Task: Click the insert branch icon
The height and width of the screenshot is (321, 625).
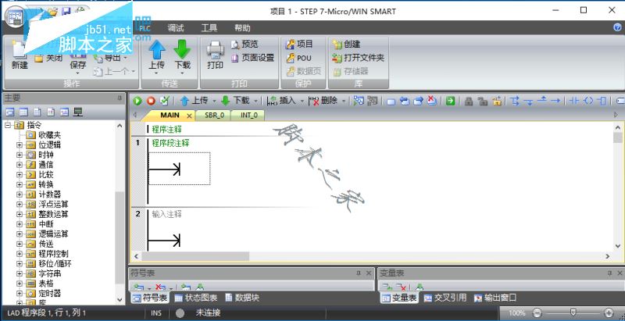Action: [x=515, y=101]
